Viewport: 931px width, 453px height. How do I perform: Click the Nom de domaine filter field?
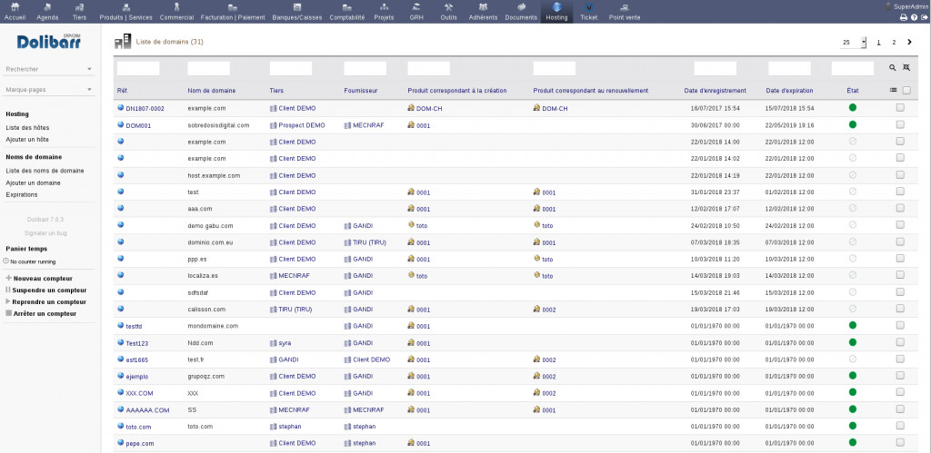[208, 68]
